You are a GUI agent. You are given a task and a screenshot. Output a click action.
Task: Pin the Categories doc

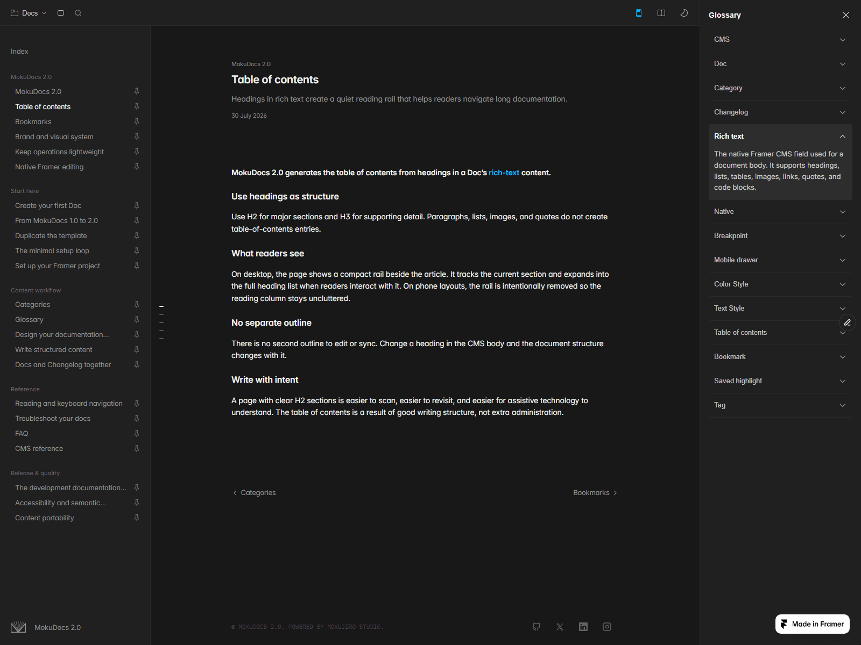click(x=137, y=304)
